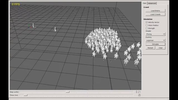
Task: Click the Clear button
Action: click(x=160, y=48)
